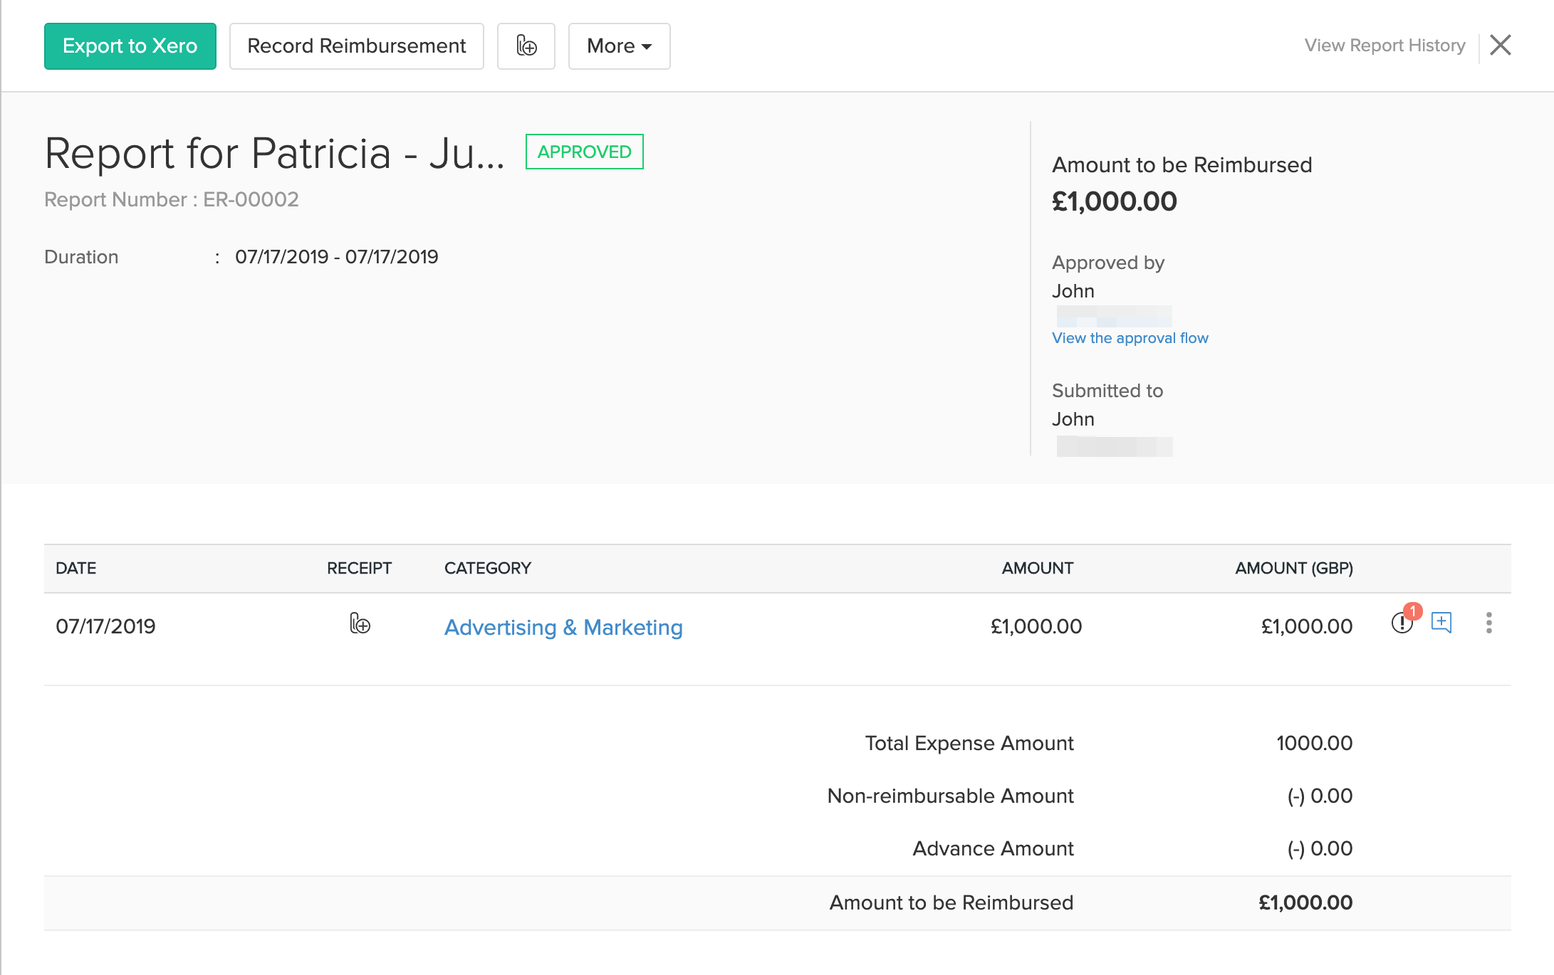This screenshot has width=1554, height=975.
Task: Click Export to Xero button
Action: click(130, 46)
